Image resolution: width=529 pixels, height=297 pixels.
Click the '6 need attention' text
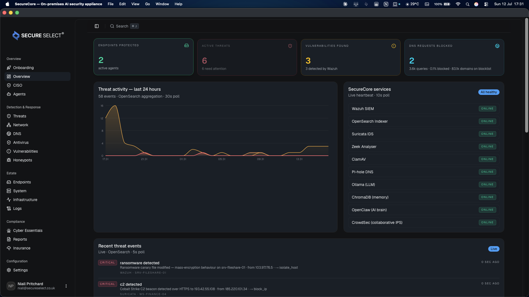[x=214, y=69]
